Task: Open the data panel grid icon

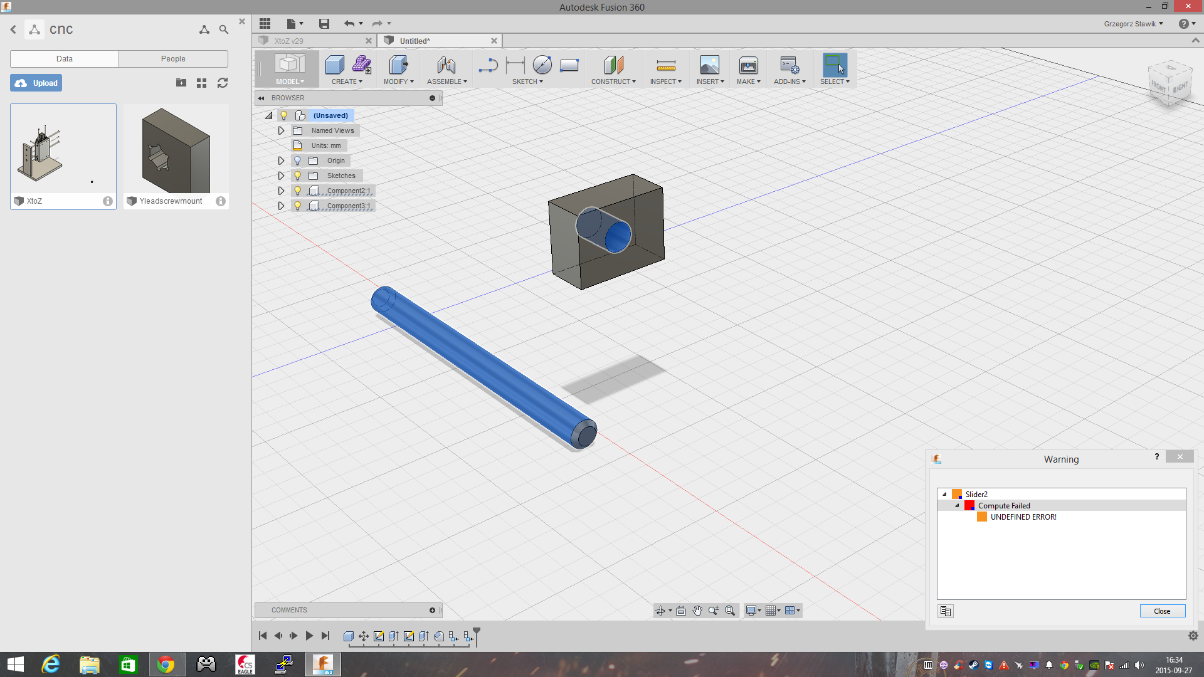Action: click(x=265, y=24)
